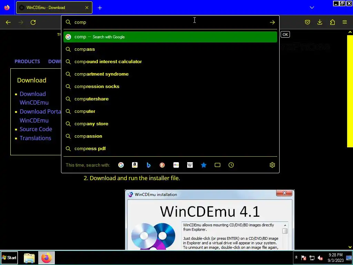Pick the 'compartment syndrome' suggestion
The image size is (353, 265).
170,74
